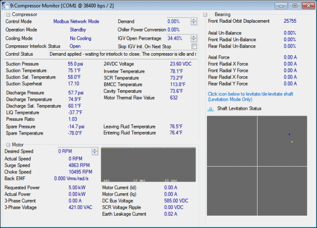Screen dimensions: 317x228
Task: Click the Entering Fluid Temperature 76.4°F value
Action: point(176,133)
